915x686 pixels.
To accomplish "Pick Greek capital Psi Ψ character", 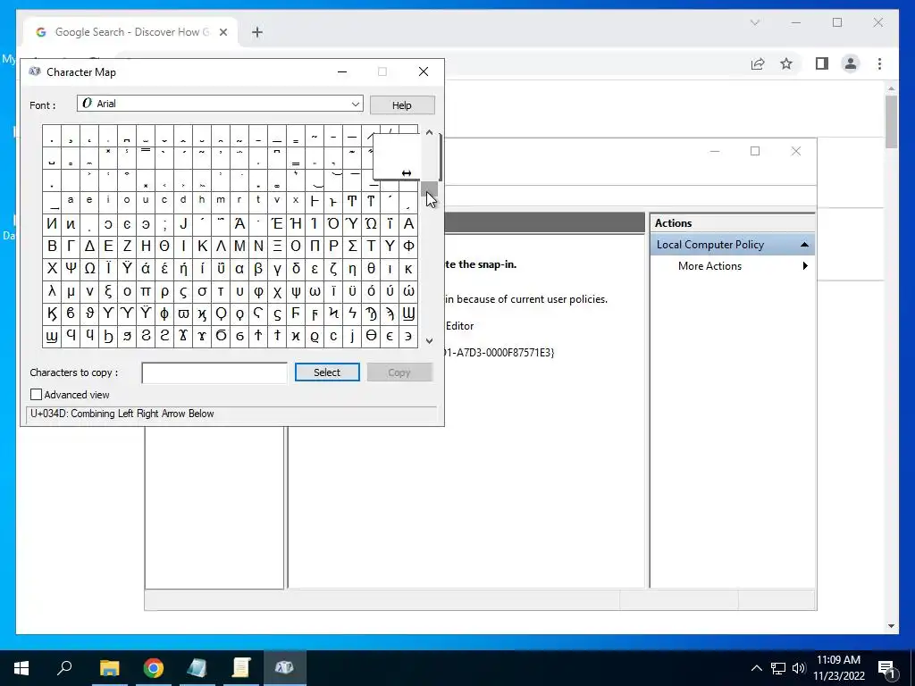I will (x=71, y=268).
